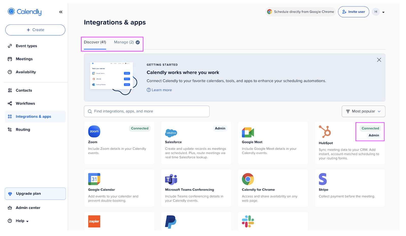Open the Microsoft Teams Conferencing card

pyautogui.click(x=196, y=188)
